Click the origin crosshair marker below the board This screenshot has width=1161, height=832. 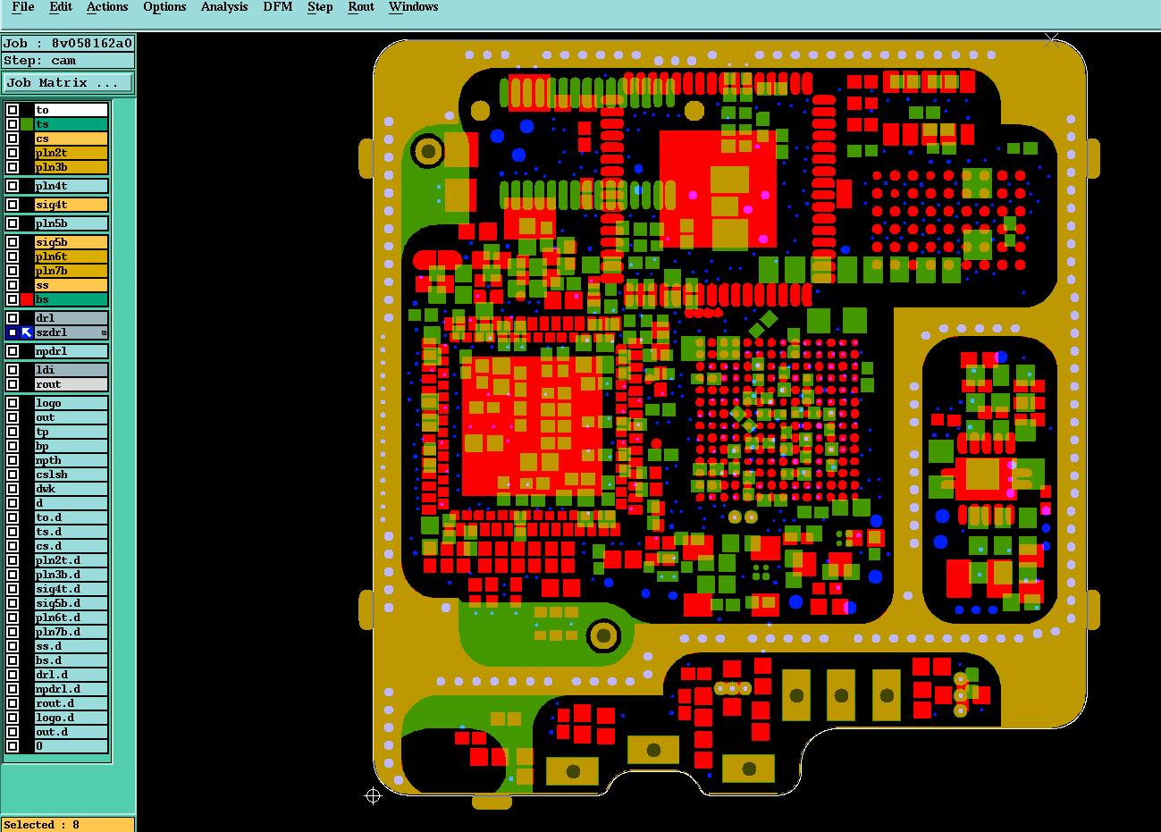pos(374,795)
